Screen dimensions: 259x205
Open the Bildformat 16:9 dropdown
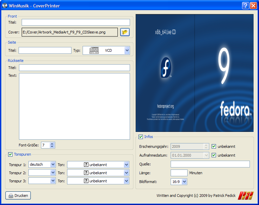(x=184, y=182)
